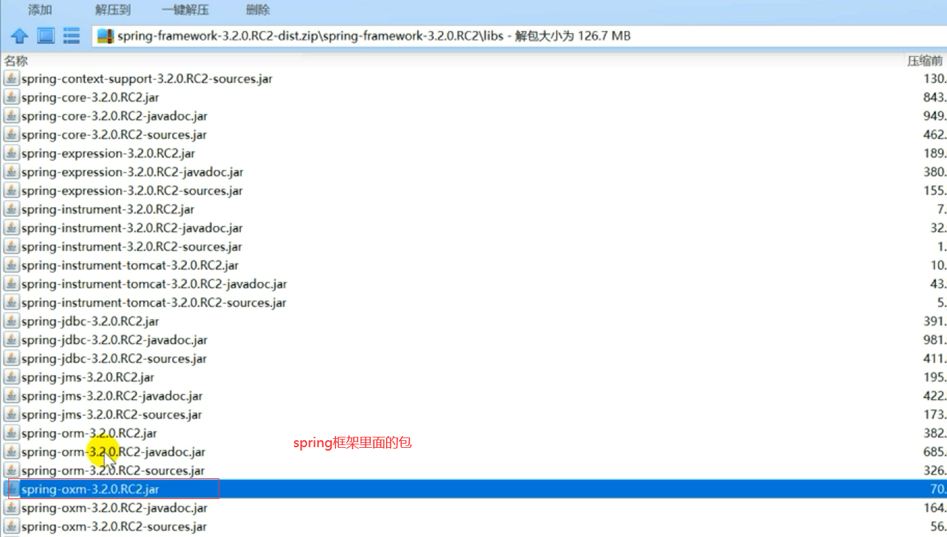Viewport: 947px width, 537px height.
Task: Click the jar icon beside spring-core-3.2.0.RC2.jar
Action: click(x=11, y=97)
